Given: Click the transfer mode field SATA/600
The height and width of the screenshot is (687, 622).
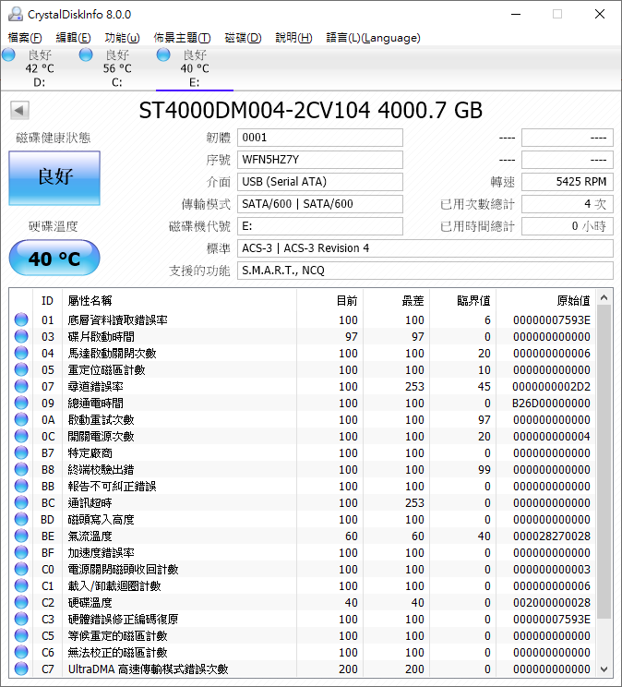Looking at the screenshot, I should click(x=320, y=204).
